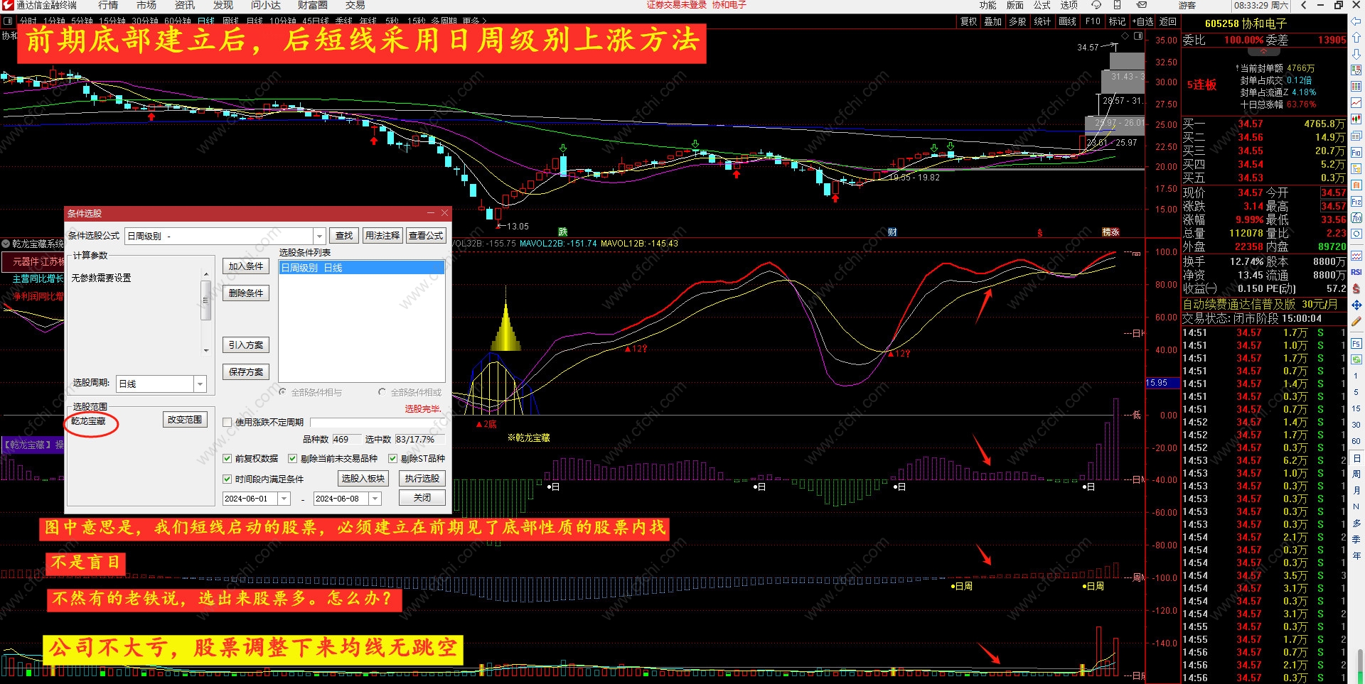Switch to the 周线 period tab
This screenshot has width=1365, height=684.
(x=230, y=21)
